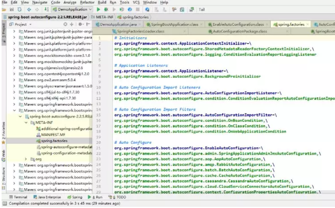Open Settings via the wrench toolbar icon

(174, 10)
